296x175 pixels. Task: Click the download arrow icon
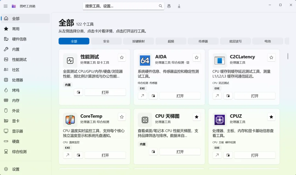click(179, 6)
